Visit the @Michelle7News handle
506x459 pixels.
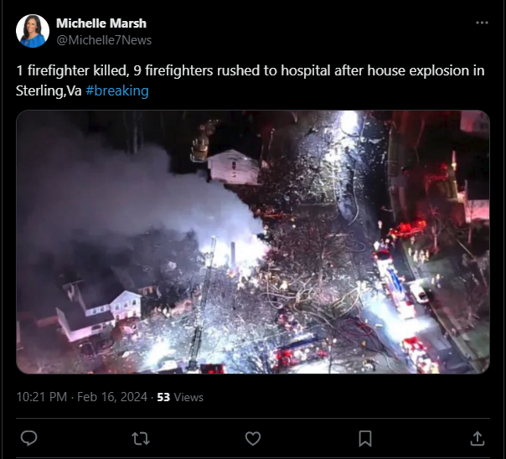(104, 40)
